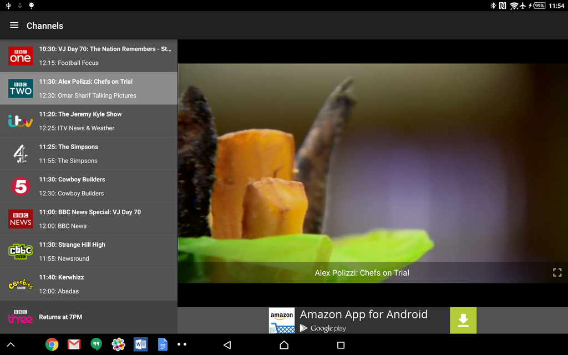
Task: Open the navigation drawer menu
Action: (x=14, y=25)
